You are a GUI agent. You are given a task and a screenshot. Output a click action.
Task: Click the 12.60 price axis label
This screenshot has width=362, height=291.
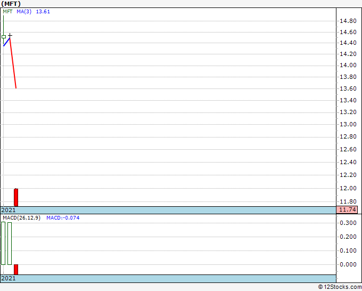click(348, 150)
